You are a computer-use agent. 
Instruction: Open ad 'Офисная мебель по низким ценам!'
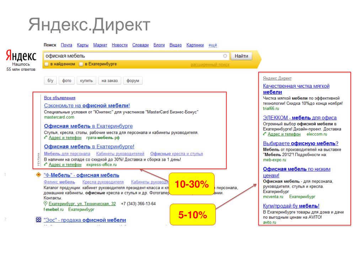297,172
